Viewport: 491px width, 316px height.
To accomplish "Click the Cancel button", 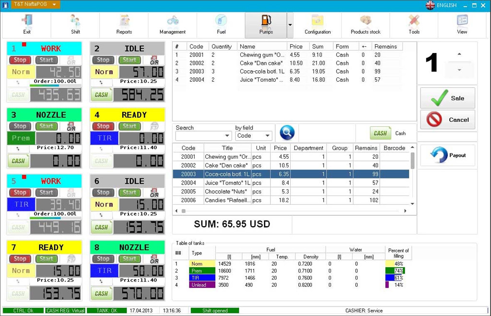I will click(x=447, y=120).
